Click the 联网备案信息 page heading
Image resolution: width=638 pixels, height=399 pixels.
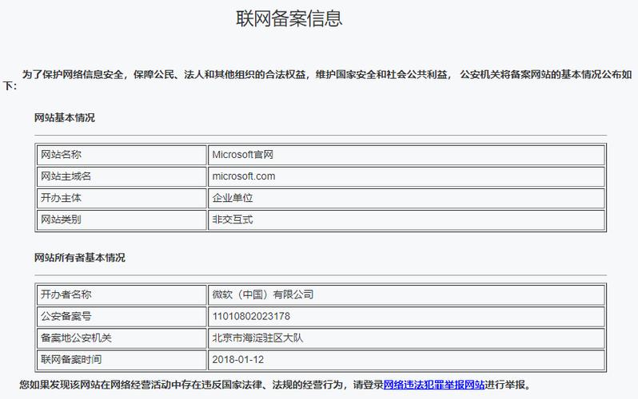point(289,18)
